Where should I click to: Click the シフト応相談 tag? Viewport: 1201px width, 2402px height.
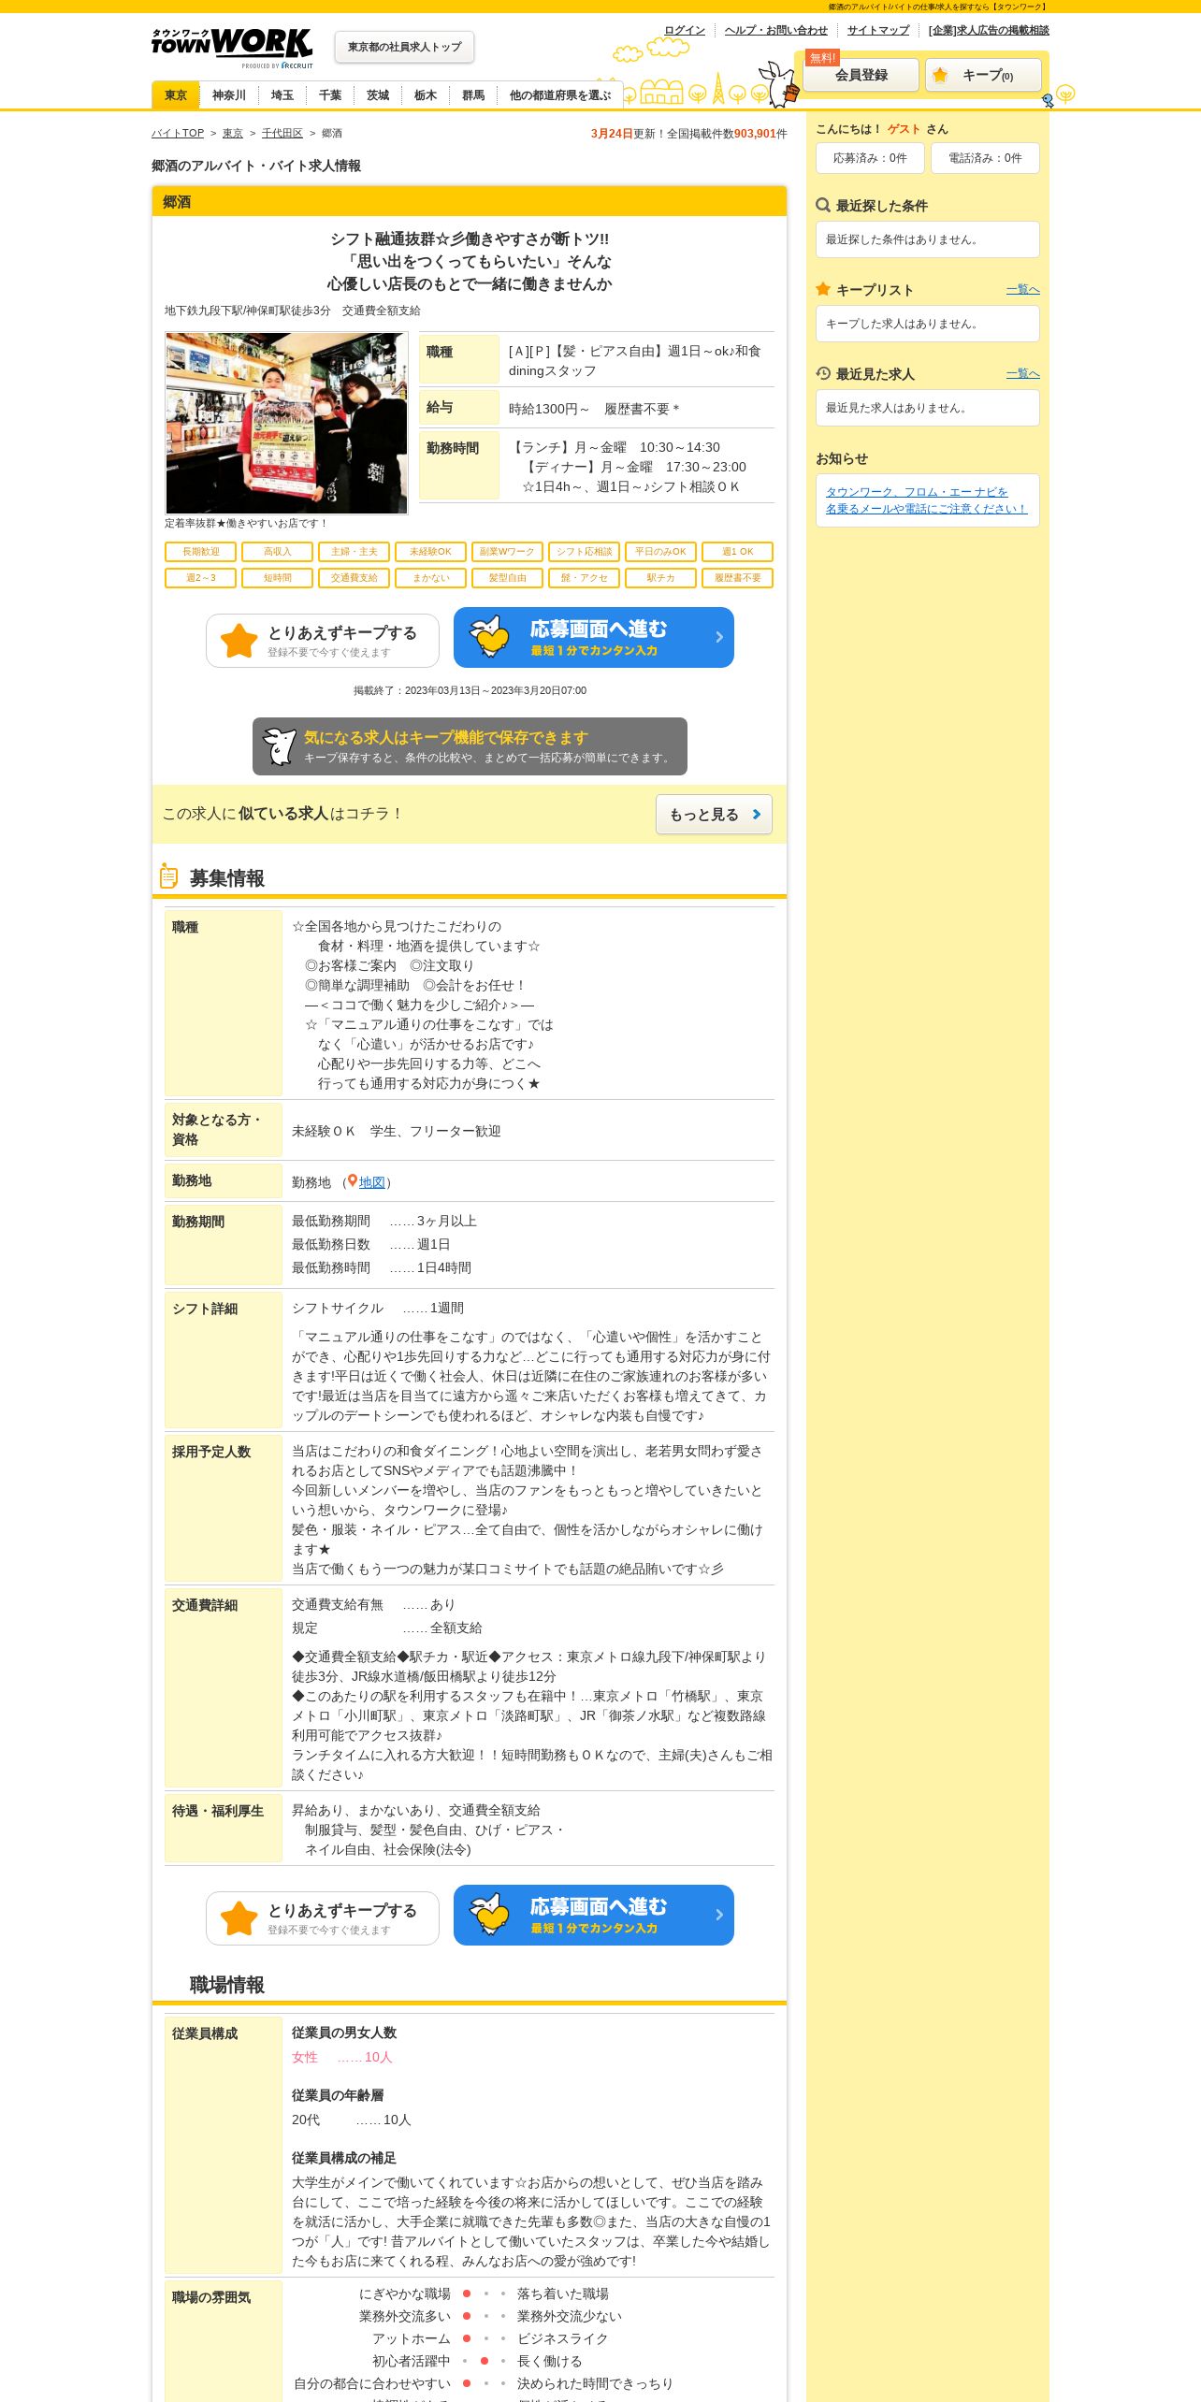coord(585,552)
